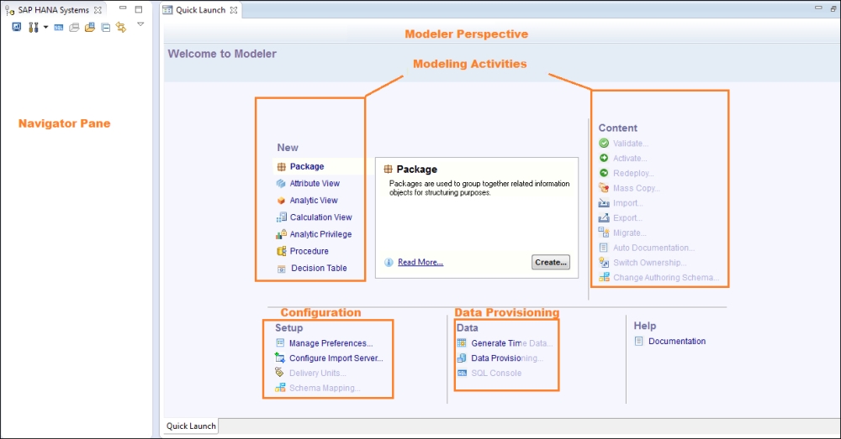Minimize the SAP HANA Systems view
Viewport: 841px width, 439px height.
coord(123,8)
